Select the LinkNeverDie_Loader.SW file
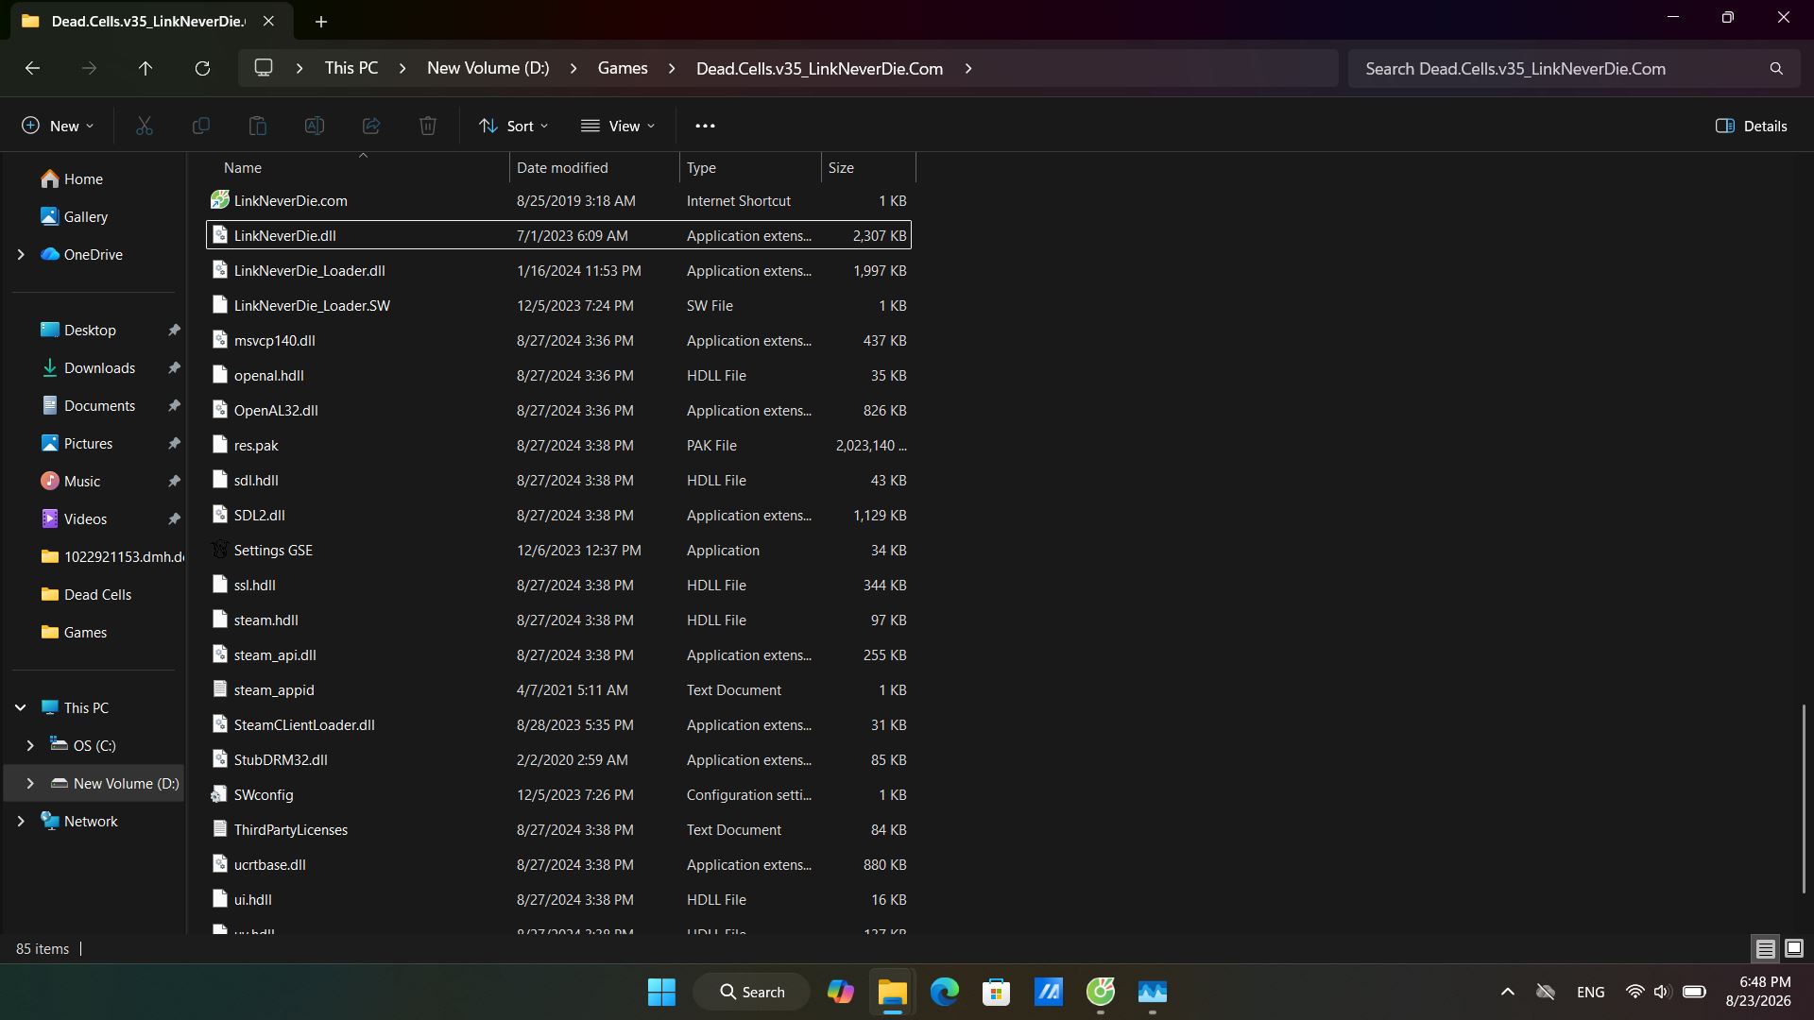This screenshot has height=1020, width=1814. (558, 305)
